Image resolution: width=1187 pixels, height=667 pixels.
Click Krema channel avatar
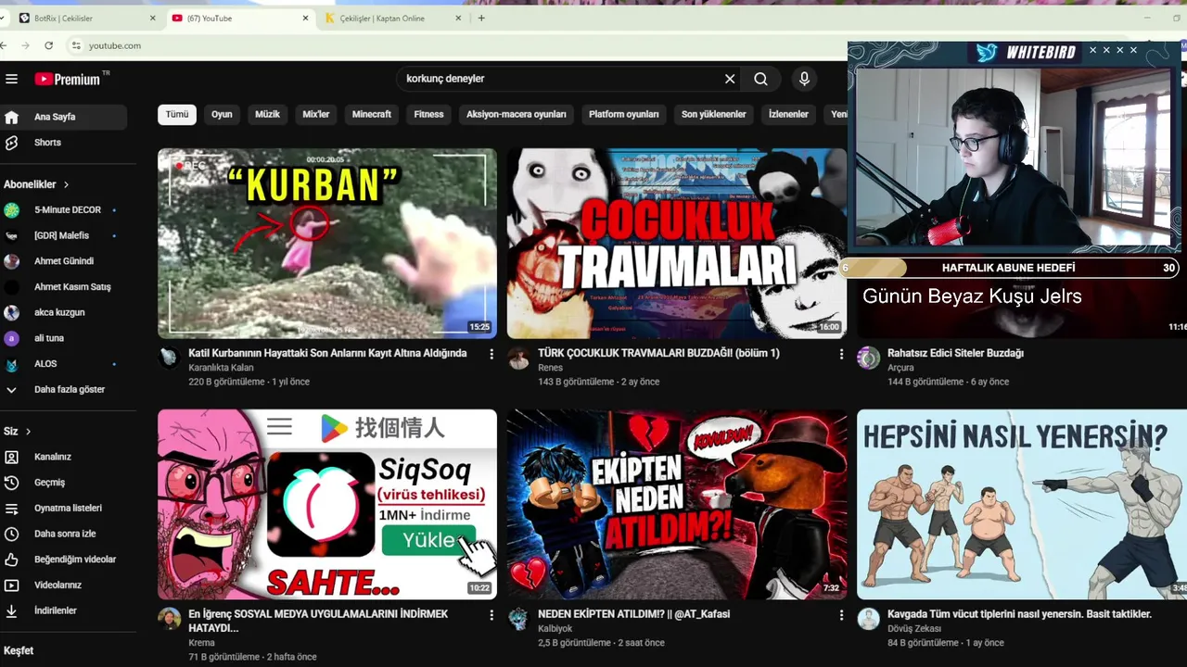(169, 620)
